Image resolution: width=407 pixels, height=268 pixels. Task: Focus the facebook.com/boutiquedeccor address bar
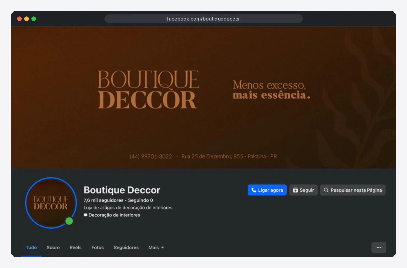(204, 19)
